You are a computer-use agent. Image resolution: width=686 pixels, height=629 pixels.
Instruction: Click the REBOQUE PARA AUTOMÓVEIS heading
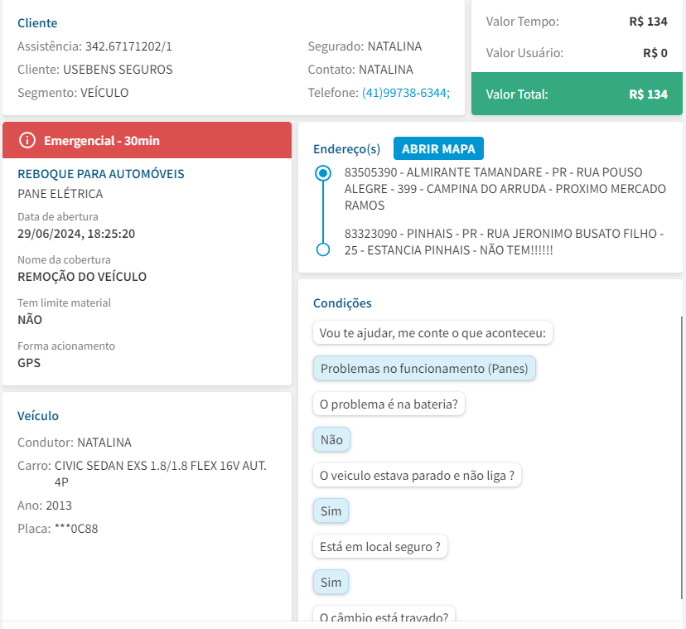tap(101, 174)
